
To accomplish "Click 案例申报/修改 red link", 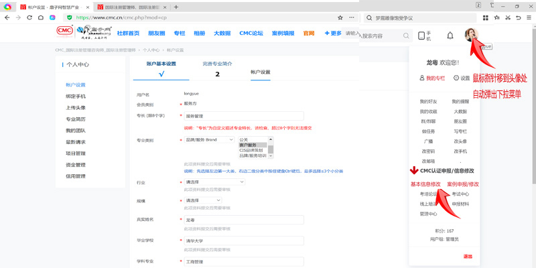I will tap(463, 184).
